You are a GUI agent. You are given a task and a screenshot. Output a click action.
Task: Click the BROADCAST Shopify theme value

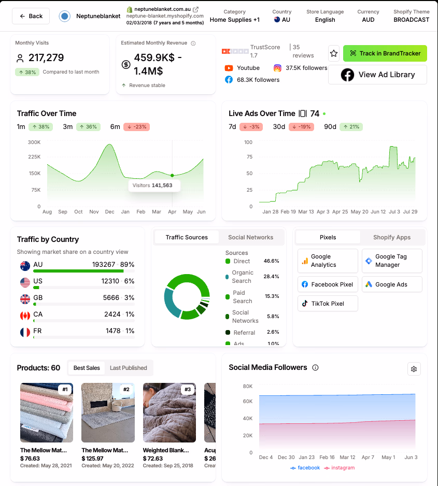(412, 20)
